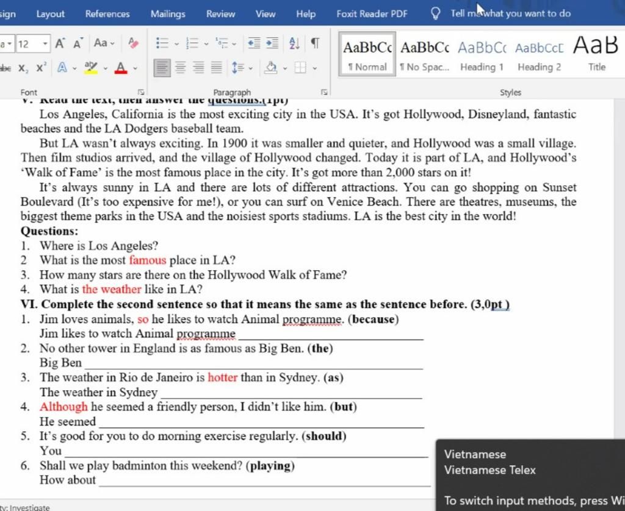Open the References ribbon tab
The image size is (625, 511).
pyautogui.click(x=107, y=14)
